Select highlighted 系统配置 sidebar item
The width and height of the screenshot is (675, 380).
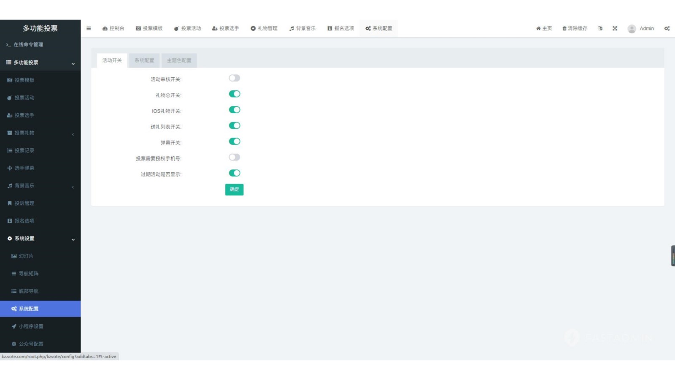click(x=40, y=309)
